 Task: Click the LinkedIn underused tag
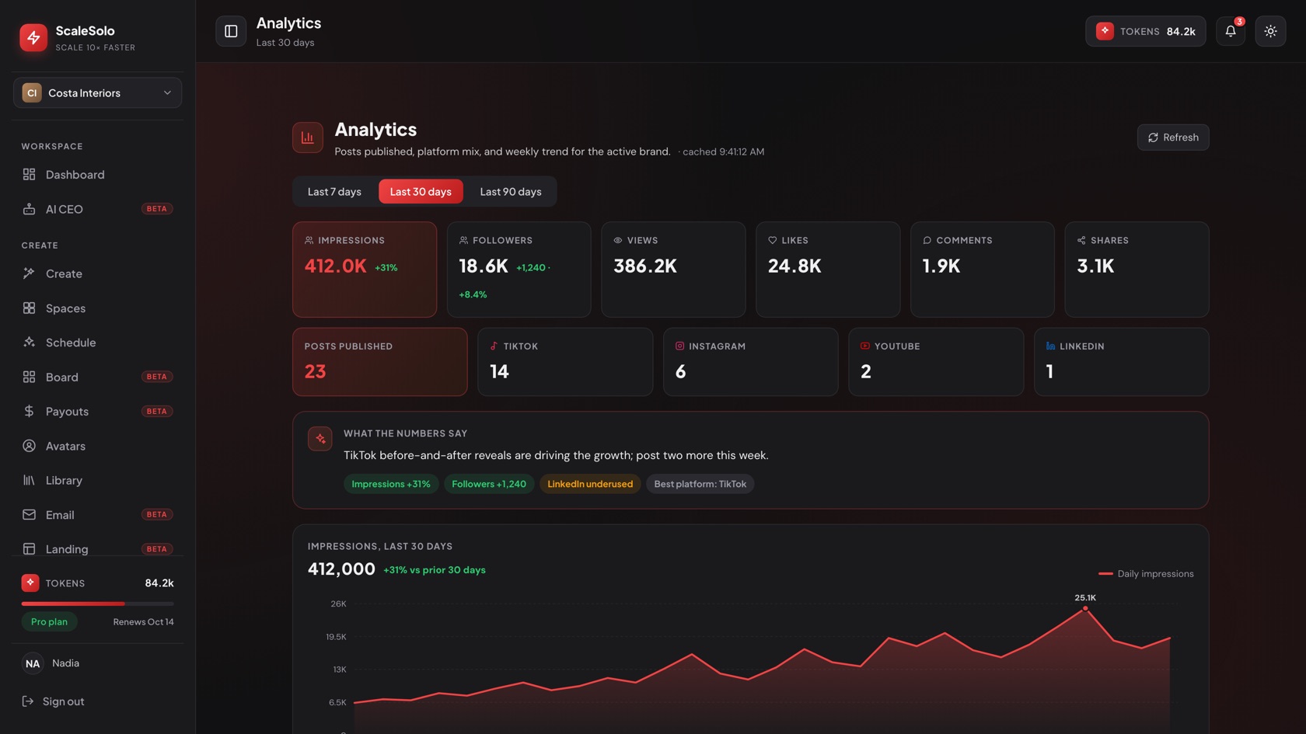tap(590, 484)
